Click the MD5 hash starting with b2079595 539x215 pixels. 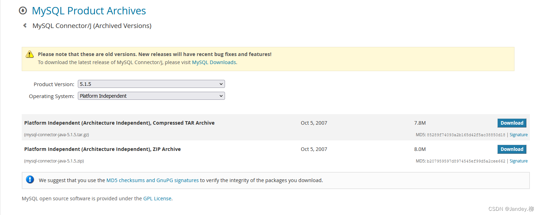coord(466,161)
